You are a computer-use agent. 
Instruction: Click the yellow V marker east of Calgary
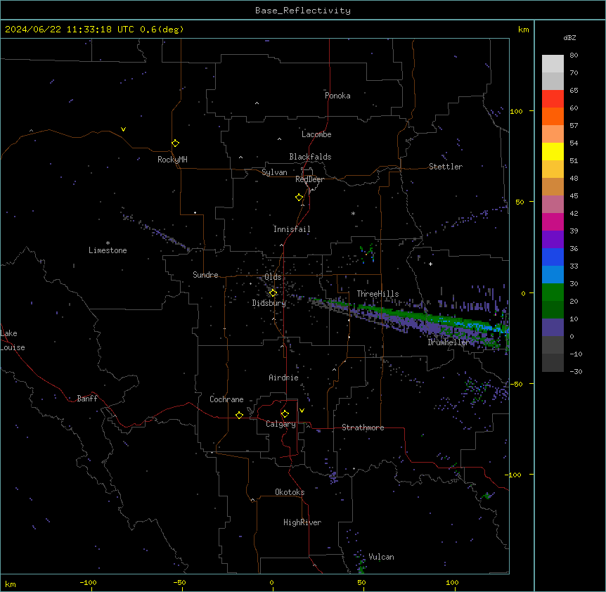click(x=302, y=411)
